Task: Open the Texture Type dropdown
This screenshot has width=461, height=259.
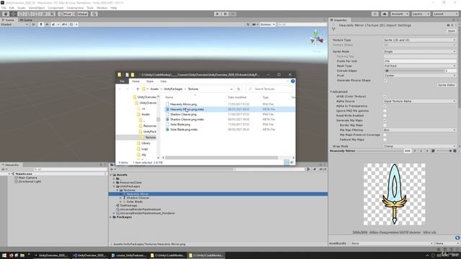Action: pyautogui.click(x=419, y=40)
